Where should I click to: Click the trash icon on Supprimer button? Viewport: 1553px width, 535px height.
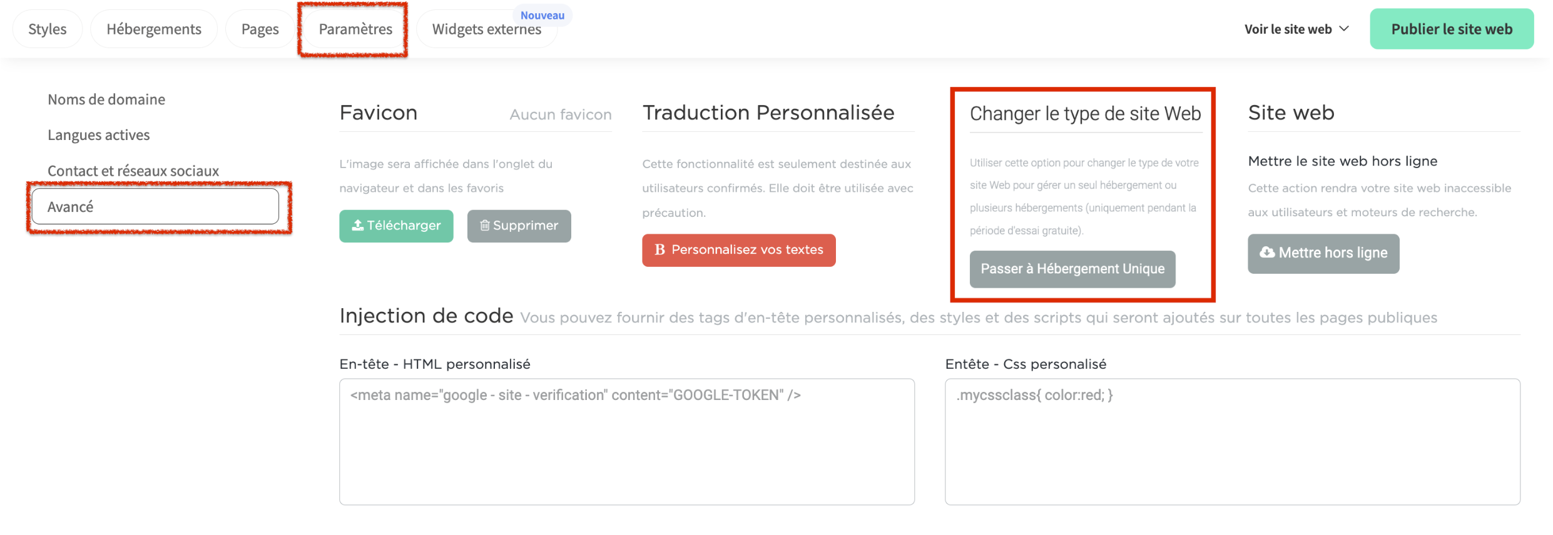[484, 226]
